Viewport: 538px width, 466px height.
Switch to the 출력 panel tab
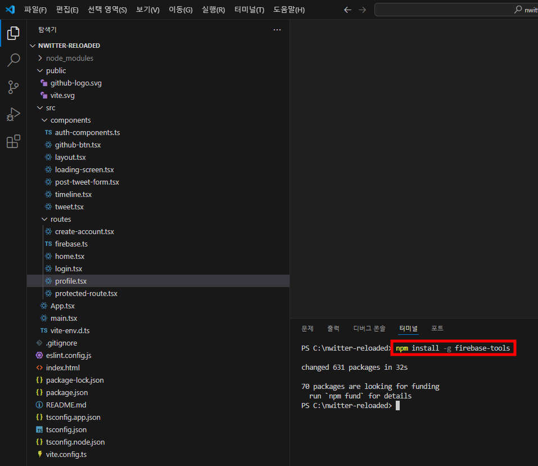(333, 329)
